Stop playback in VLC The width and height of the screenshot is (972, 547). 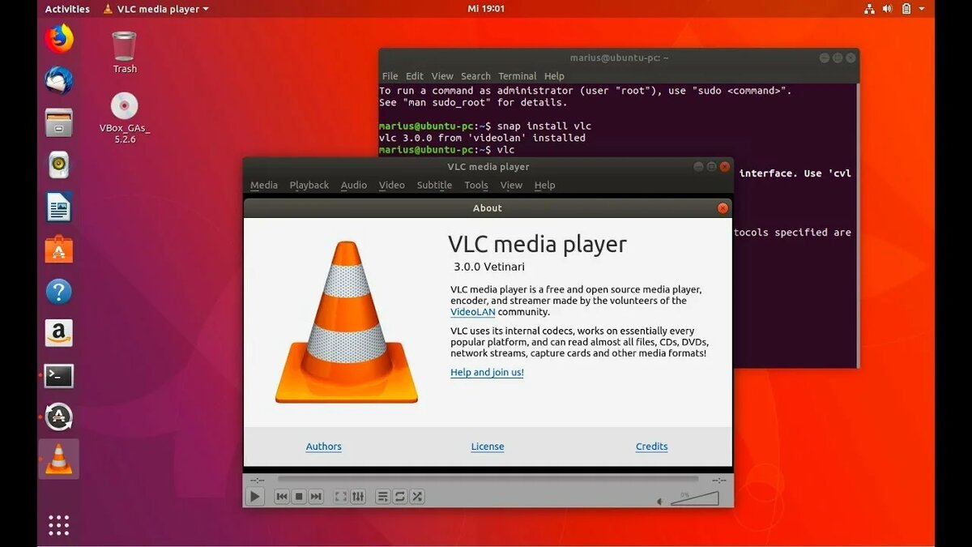(299, 496)
